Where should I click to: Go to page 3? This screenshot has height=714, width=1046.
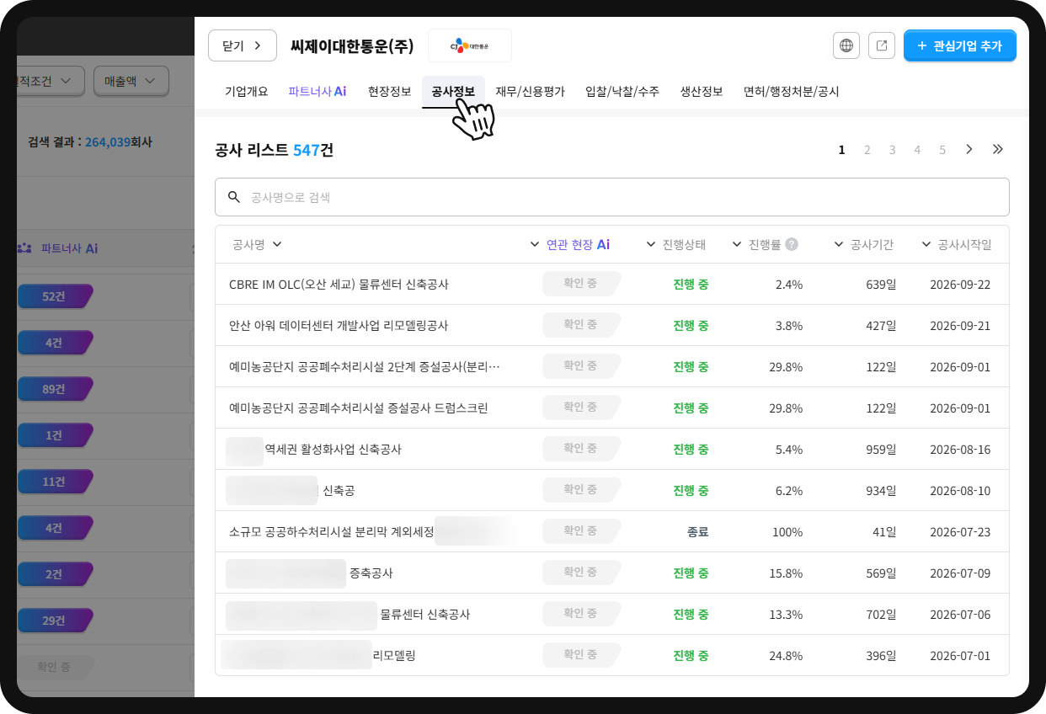[x=892, y=150]
